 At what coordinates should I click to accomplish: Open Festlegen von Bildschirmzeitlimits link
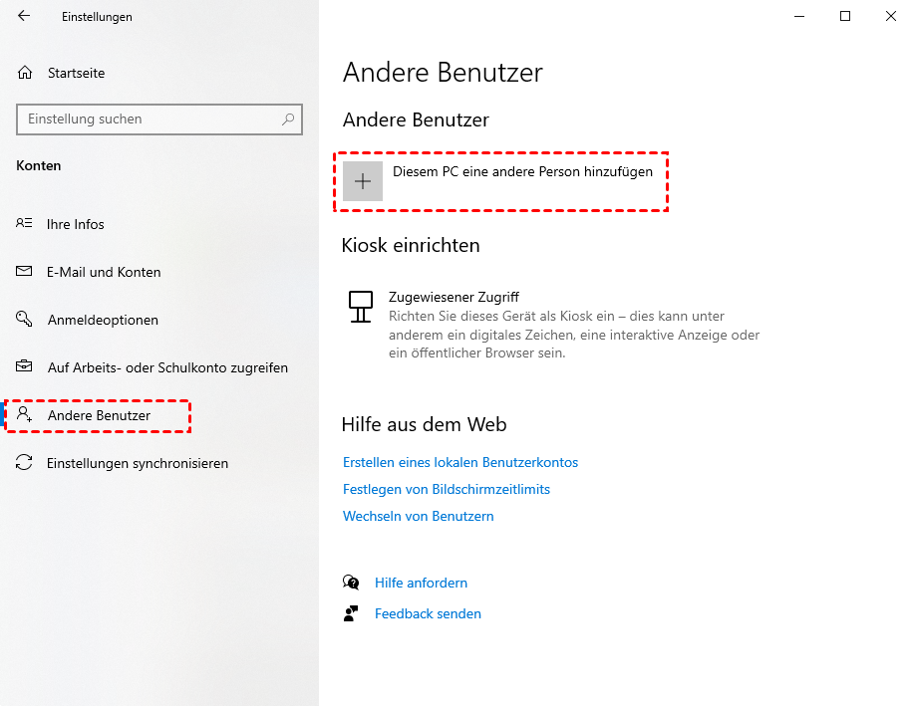coord(447,489)
